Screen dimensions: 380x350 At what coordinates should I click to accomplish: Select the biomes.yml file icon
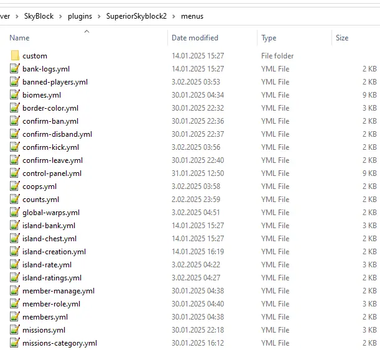[x=15, y=94]
